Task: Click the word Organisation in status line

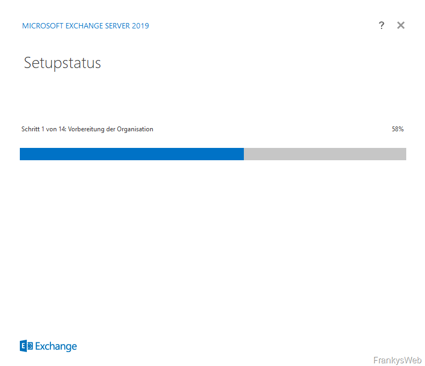Action: coord(135,129)
